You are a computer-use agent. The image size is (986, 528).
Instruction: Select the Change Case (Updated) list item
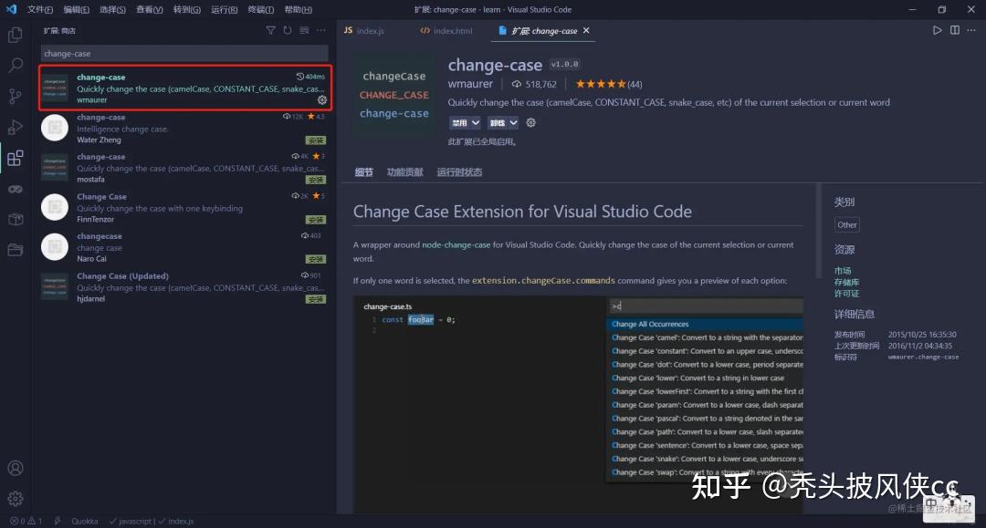[184, 287]
